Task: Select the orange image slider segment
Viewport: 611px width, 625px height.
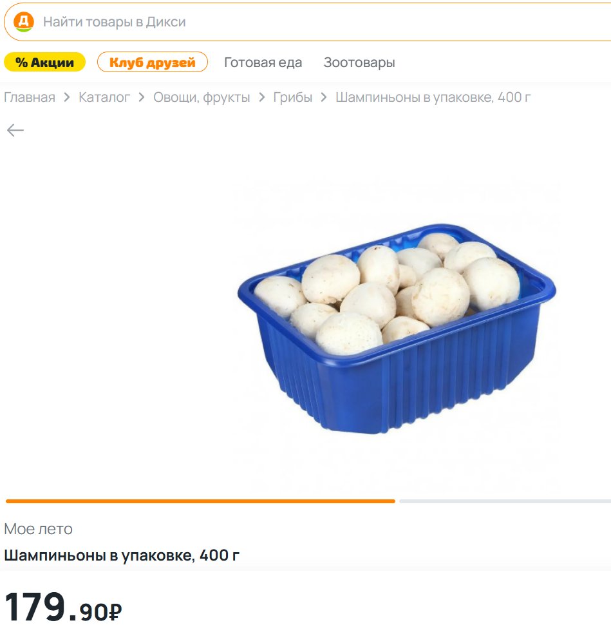Action: click(x=200, y=501)
